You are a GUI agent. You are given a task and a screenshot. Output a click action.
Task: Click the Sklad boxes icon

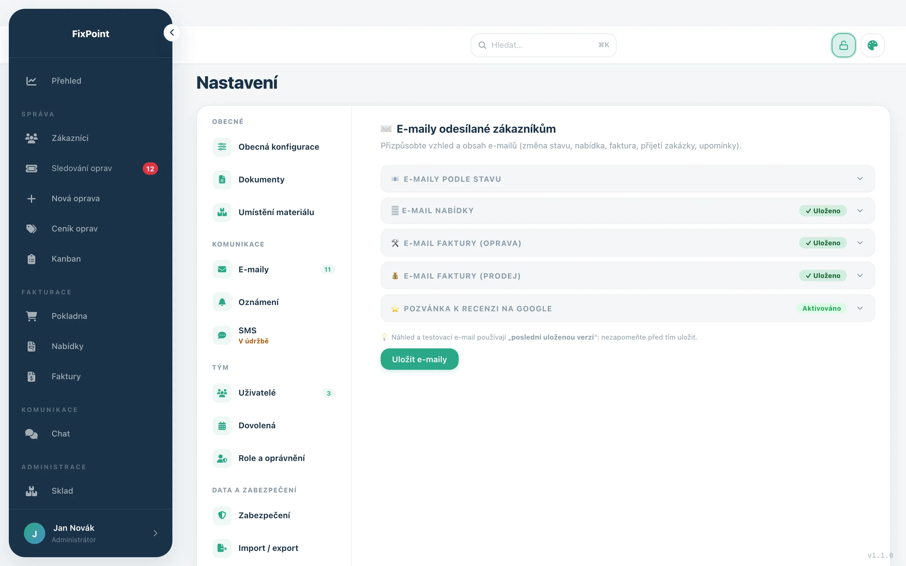tap(31, 491)
